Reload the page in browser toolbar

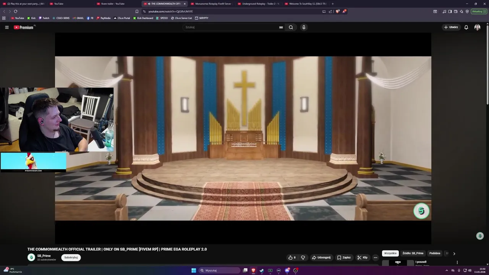pyautogui.click(x=15, y=11)
